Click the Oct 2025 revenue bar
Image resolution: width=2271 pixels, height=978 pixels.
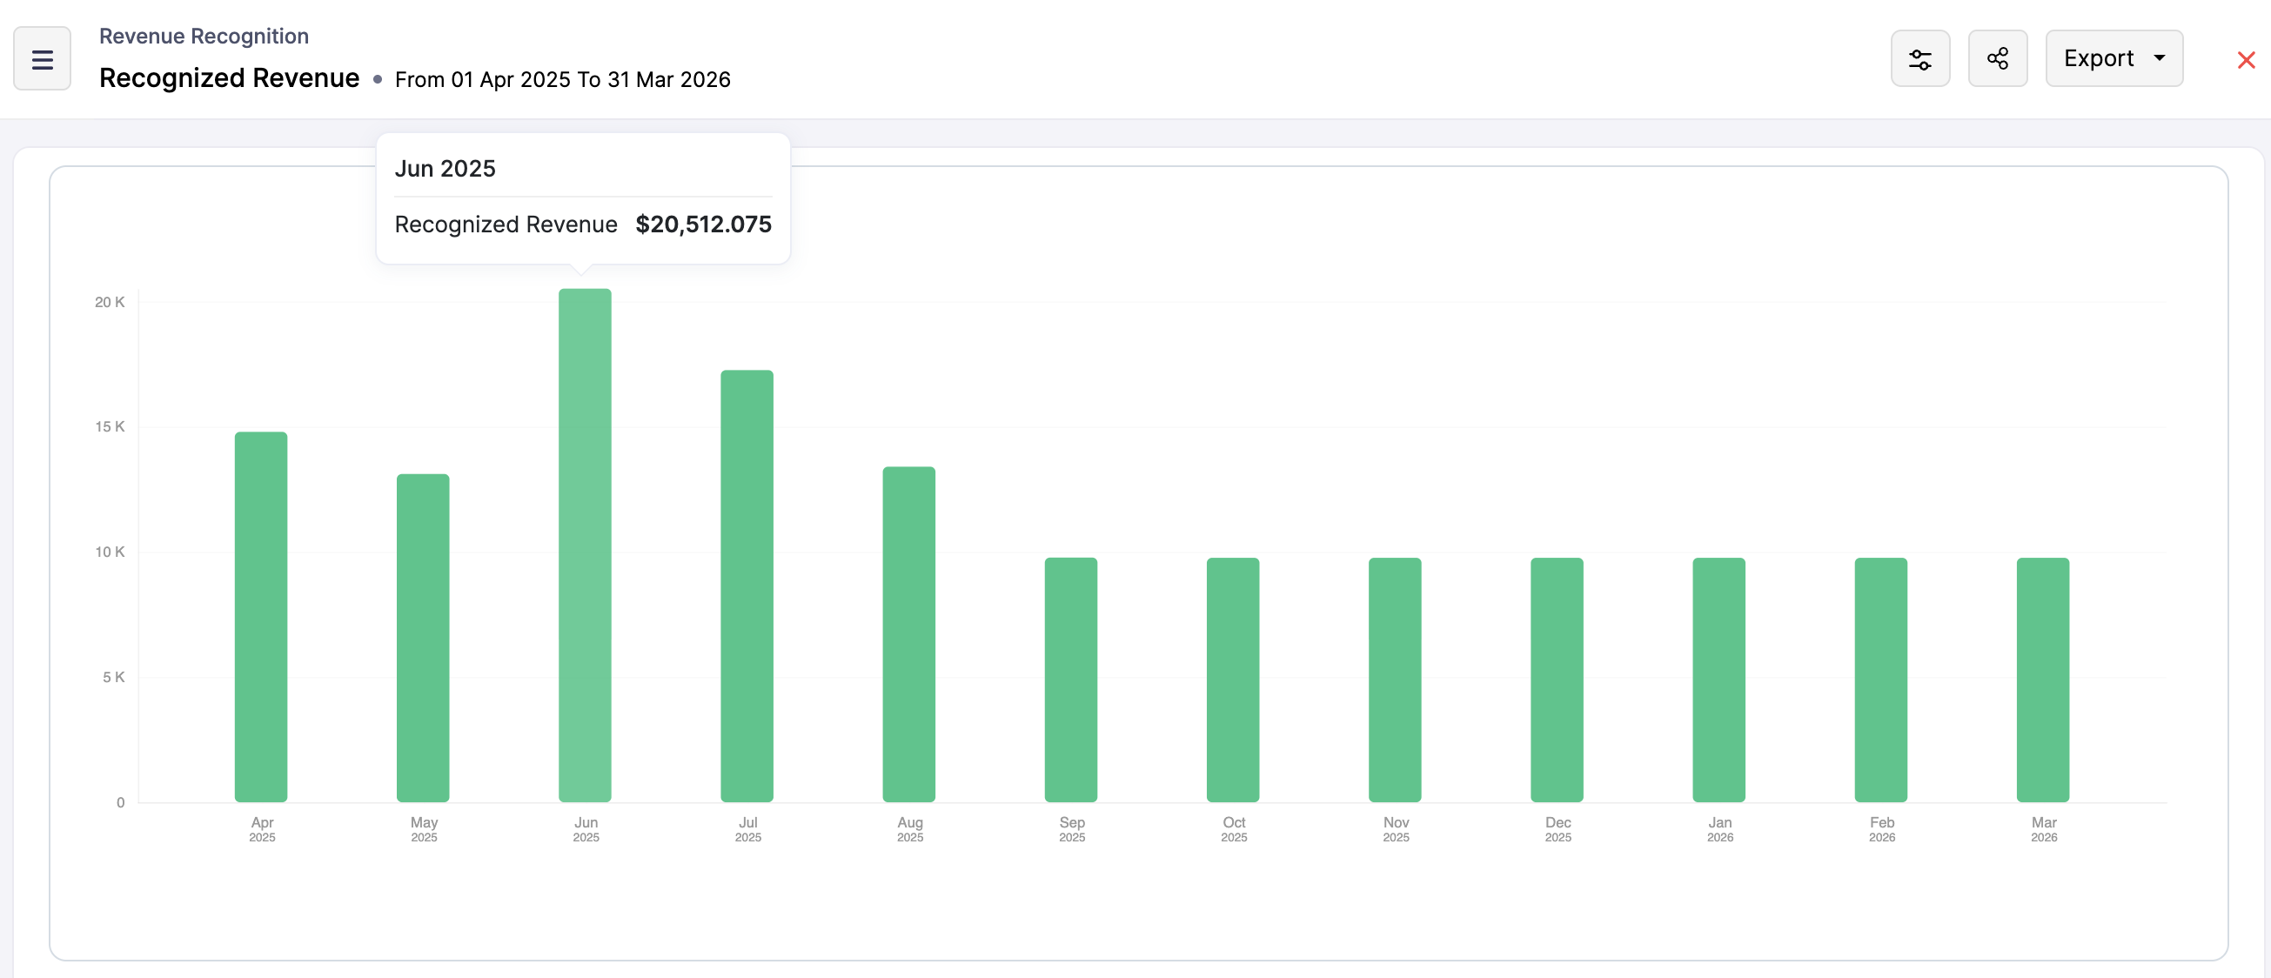tap(1232, 680)
